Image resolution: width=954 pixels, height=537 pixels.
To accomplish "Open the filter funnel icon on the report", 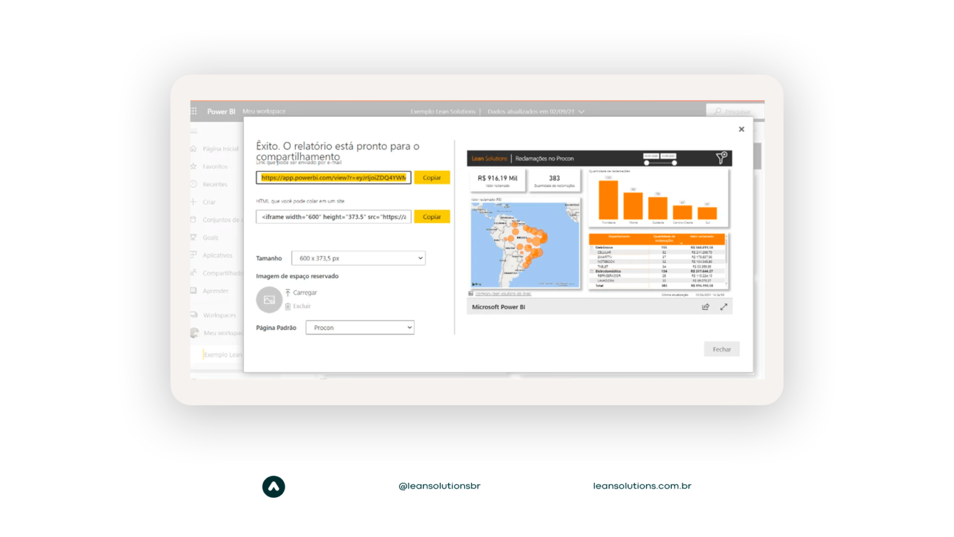I will point(720,158).
